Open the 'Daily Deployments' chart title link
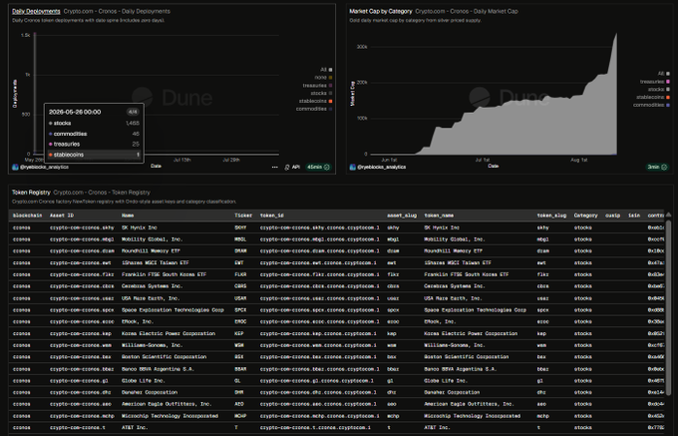 pyautogui.click(x=36, y=11)
